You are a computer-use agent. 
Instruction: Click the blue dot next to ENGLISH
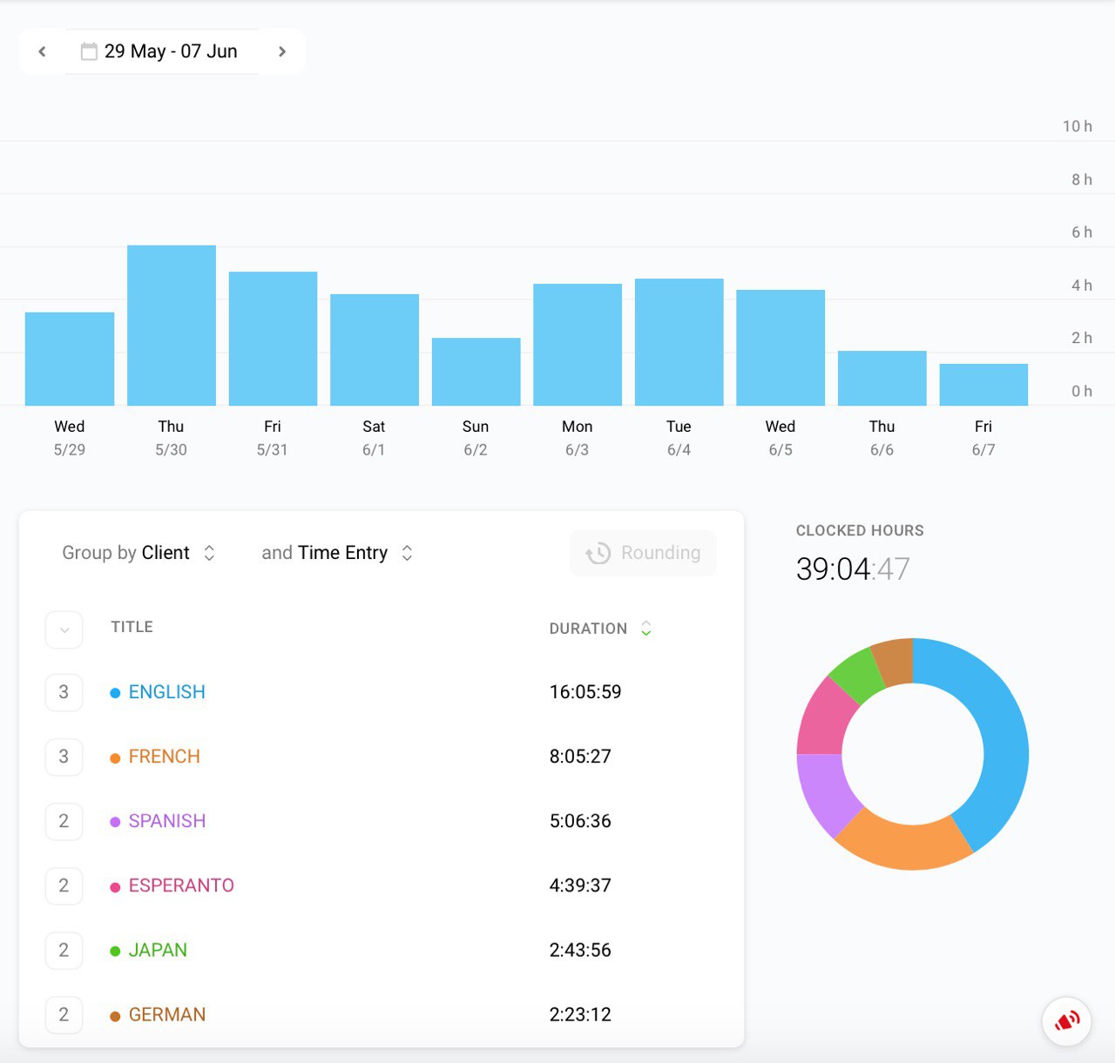pos(115,693)
